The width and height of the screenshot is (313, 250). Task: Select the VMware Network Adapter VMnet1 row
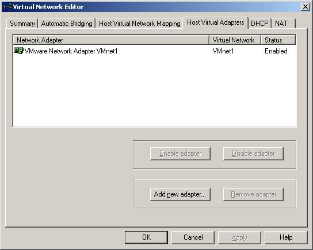click(x=155, y=51)
